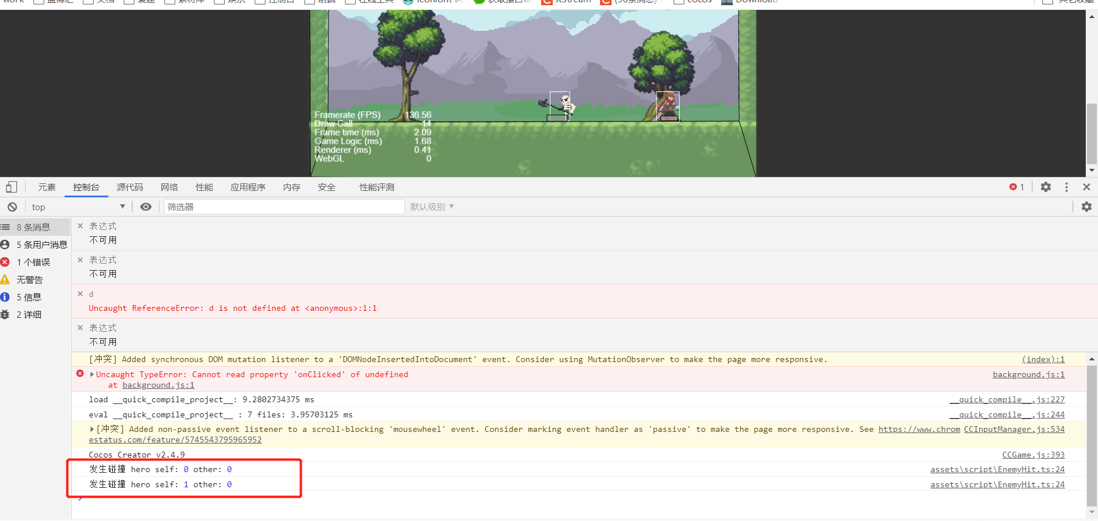The width and height of the screenshot is (1098, 521).
Task: Open the CCGame.js:393 source link
Action: 1033,455
